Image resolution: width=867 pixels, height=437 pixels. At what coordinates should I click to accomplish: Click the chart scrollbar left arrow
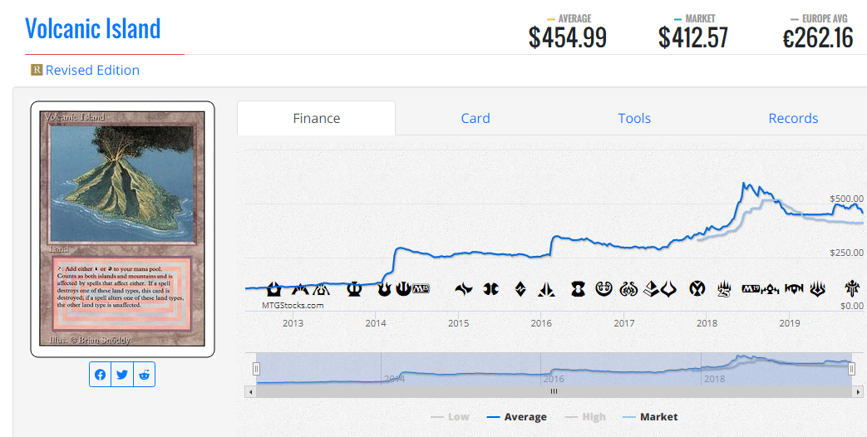pyautogui.click(x=250, y=391)
